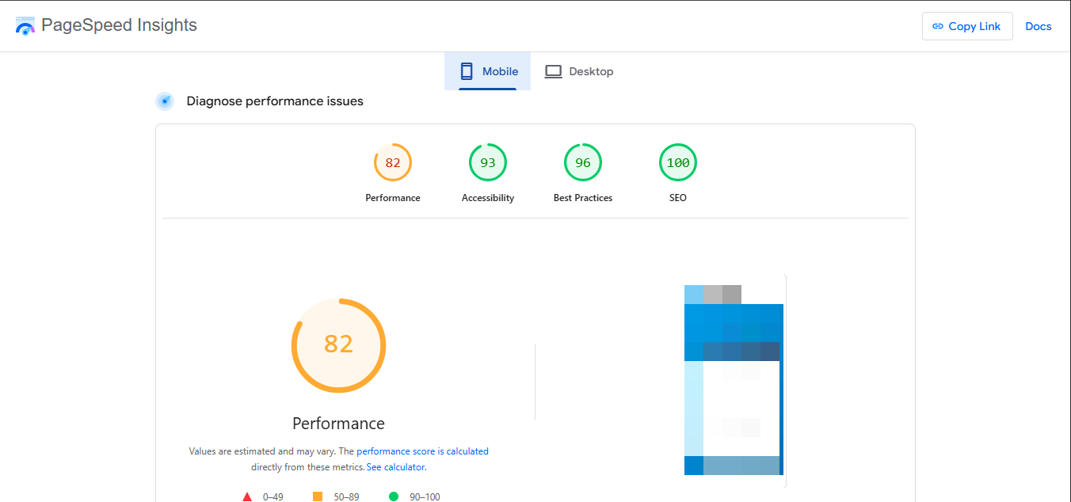Select the 82 Performance score gauge
This screenshot has width=1071, height=502.
tap(392, 162)
